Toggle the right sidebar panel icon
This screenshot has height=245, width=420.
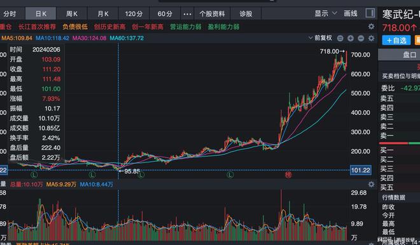click(370, 13)
